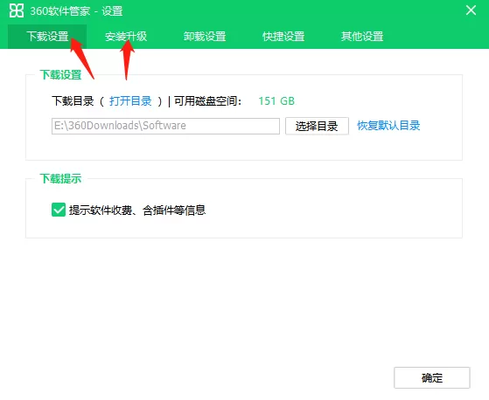This screenshot has height=400, width=489.
Task: Click the window title 360软件管家 - 设置
Action: tap(76, 11)
